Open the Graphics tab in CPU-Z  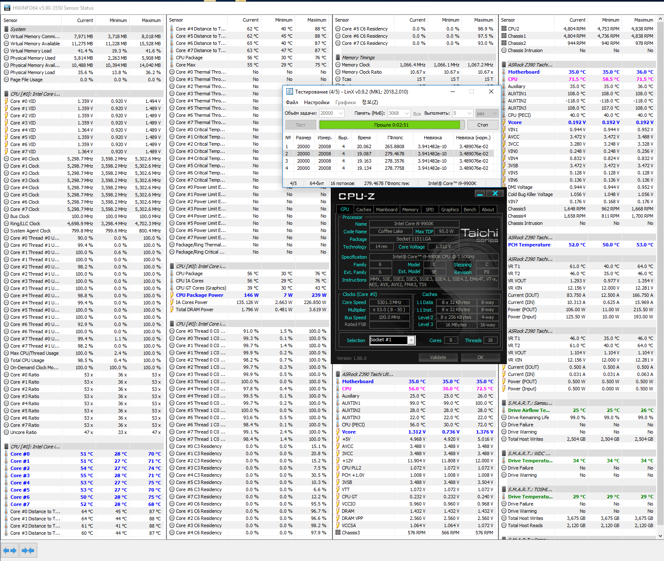(x=450, y=210)
